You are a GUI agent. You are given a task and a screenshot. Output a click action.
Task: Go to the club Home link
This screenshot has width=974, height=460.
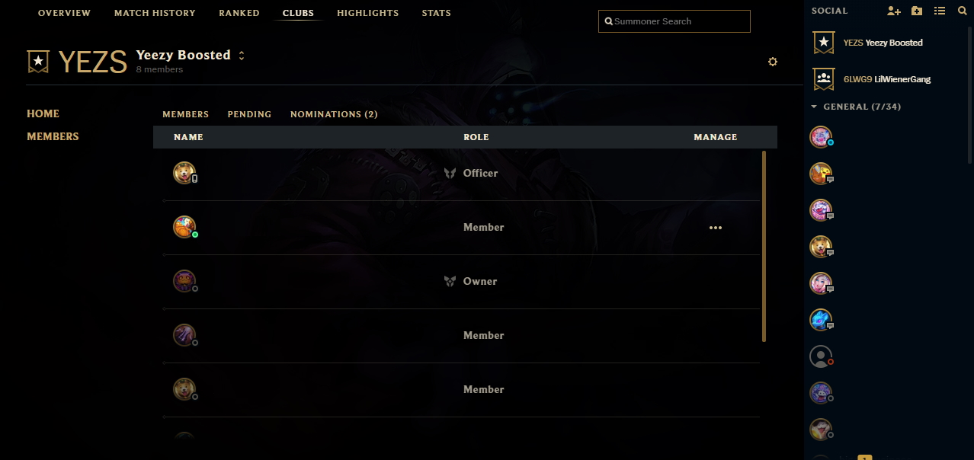click(x=43, y=113)
